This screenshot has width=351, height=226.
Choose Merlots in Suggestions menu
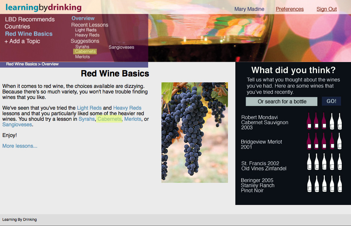click(x=82, y=57)
